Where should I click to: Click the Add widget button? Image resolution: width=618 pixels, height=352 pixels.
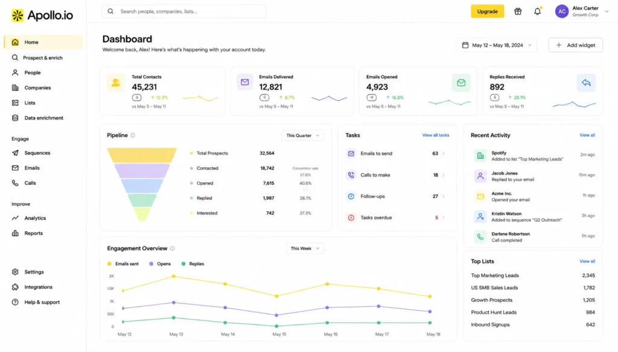(575, 45)
